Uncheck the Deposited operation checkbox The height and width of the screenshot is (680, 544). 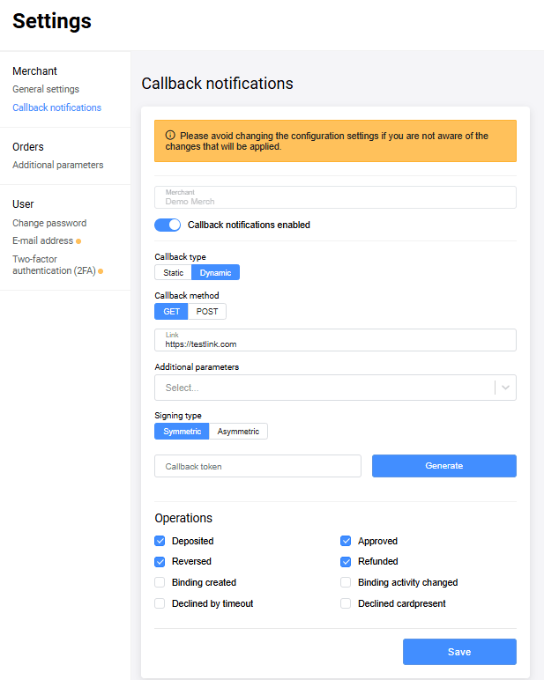click(160, 541)
